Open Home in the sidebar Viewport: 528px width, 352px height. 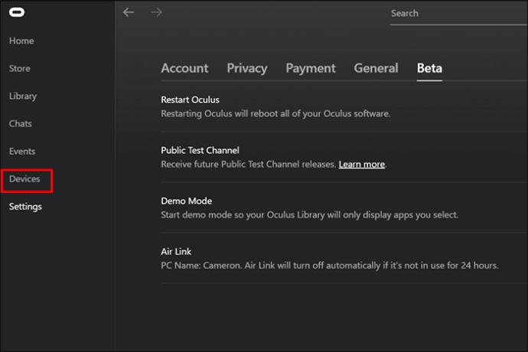click(21, 41)
